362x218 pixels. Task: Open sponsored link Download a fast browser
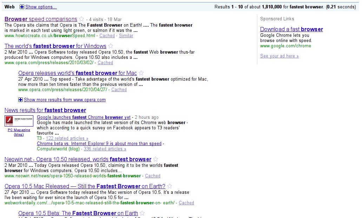tap(291, 29)
